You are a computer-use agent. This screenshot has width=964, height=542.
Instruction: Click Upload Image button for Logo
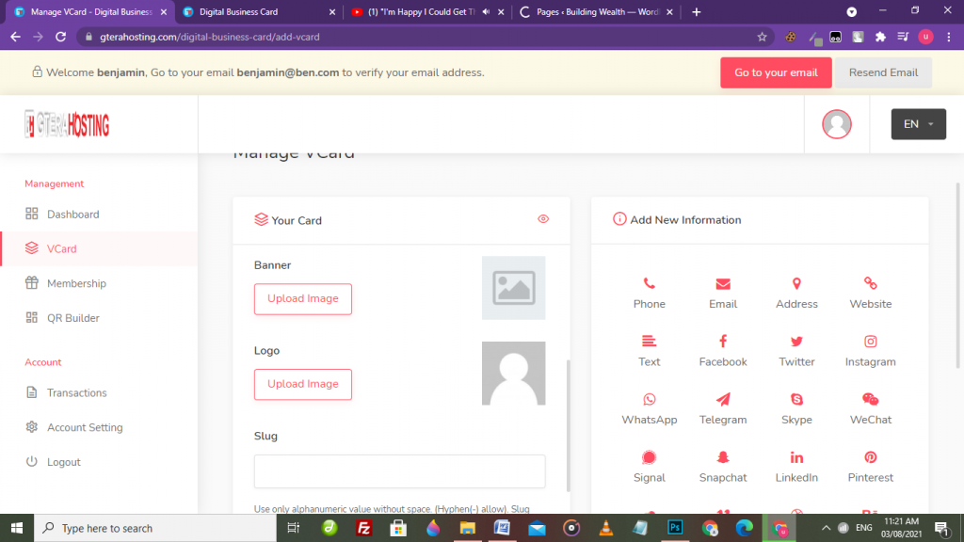point(303,384)
